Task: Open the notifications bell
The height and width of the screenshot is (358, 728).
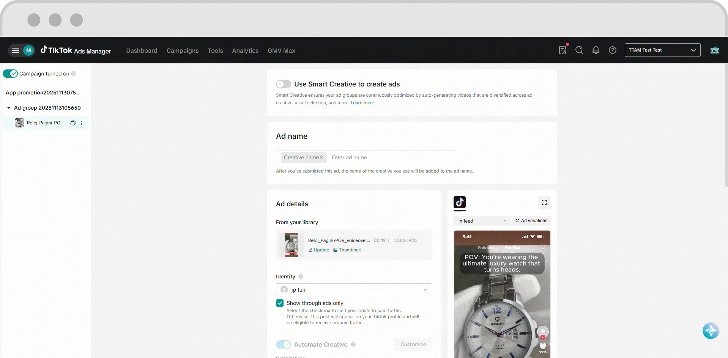Action: point(596,50)
